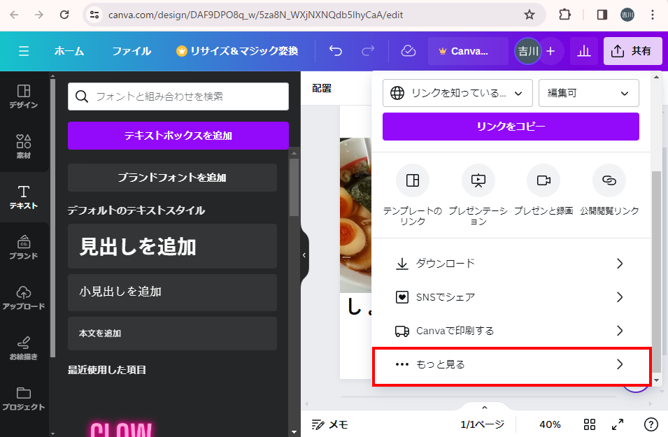Open the ファイル menu

click(132, 51)
